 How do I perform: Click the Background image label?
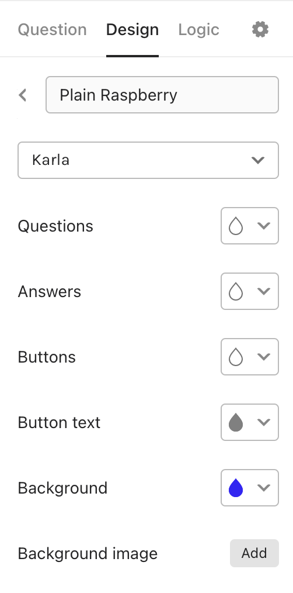(88, 554)
